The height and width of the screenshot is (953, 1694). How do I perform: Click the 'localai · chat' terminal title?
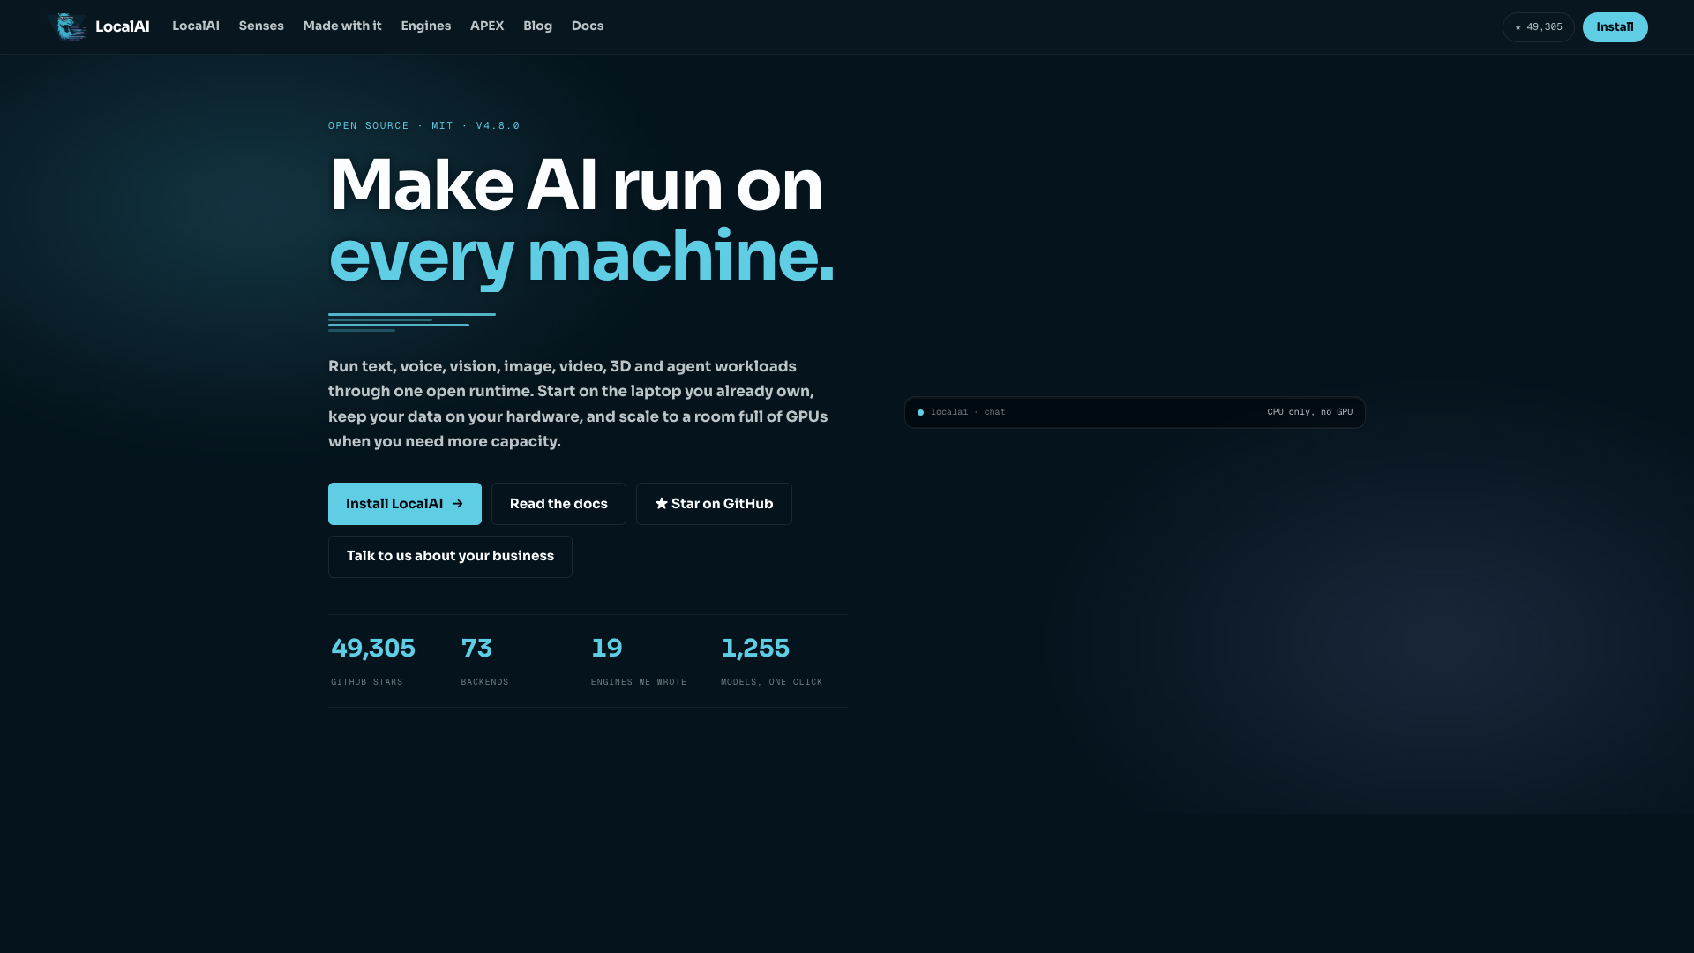968,412
